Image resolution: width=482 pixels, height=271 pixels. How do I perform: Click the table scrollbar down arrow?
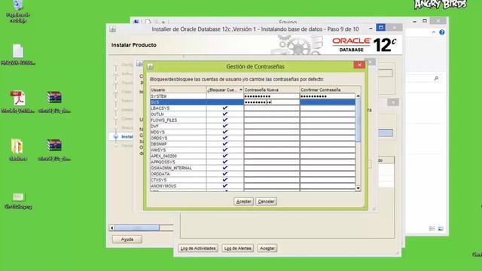coord(358,188)
